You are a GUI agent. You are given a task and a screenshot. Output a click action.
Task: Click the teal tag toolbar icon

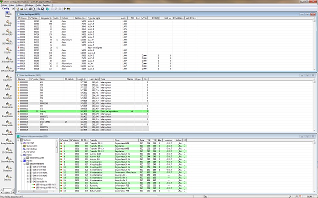point(48,9)
